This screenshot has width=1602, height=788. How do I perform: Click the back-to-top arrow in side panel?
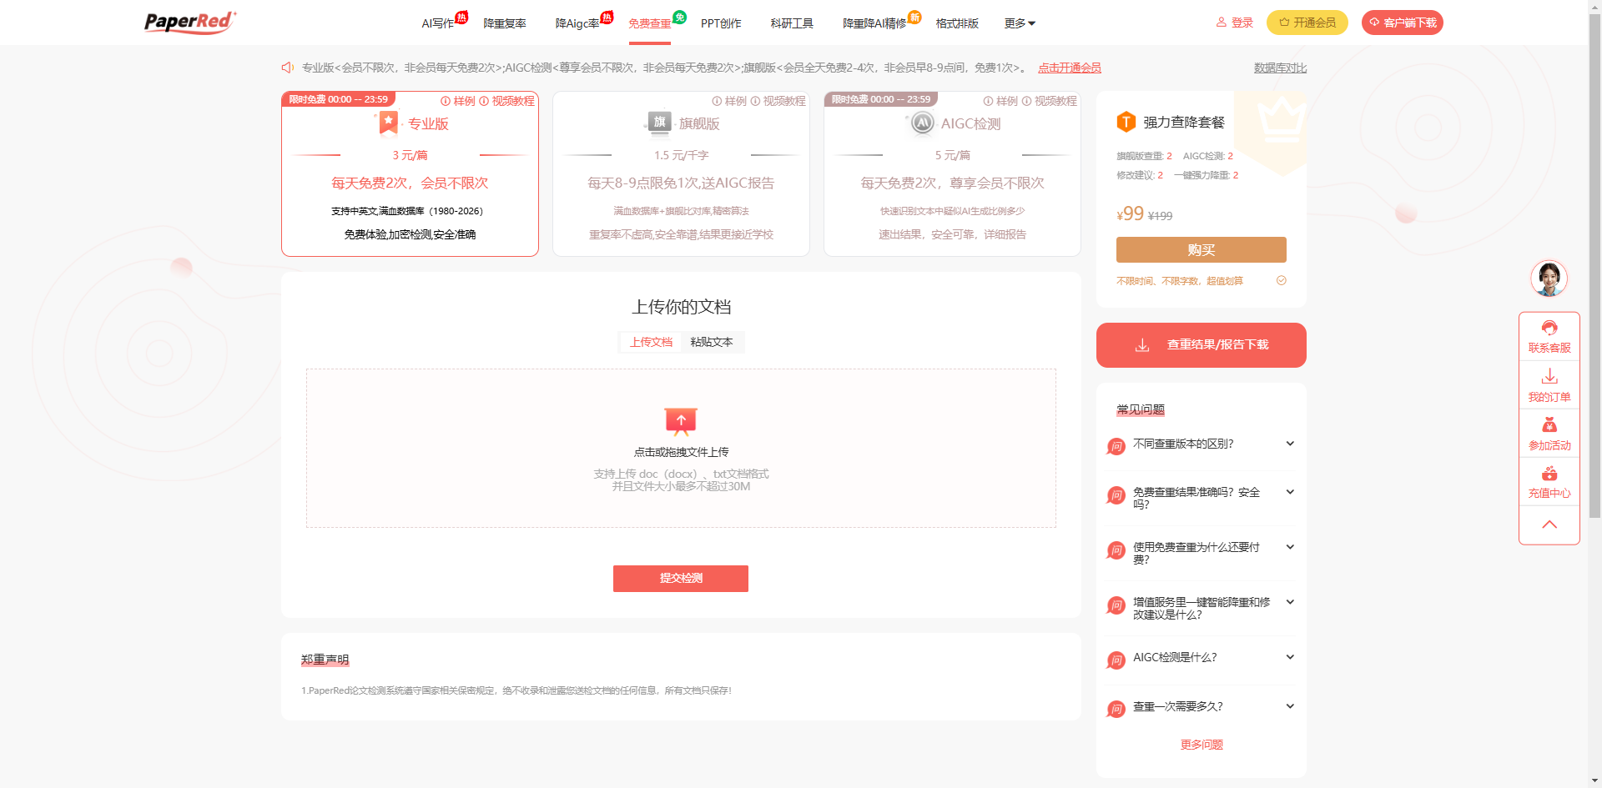tap(1549, 524)
